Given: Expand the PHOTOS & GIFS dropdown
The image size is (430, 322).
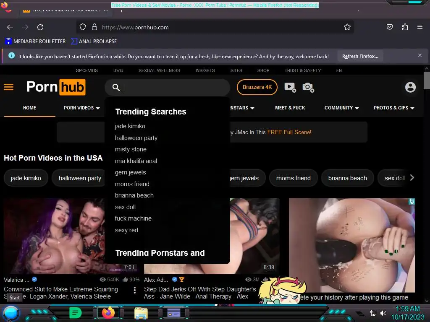Looking at the screenshot, I should (x=394, y=108).
